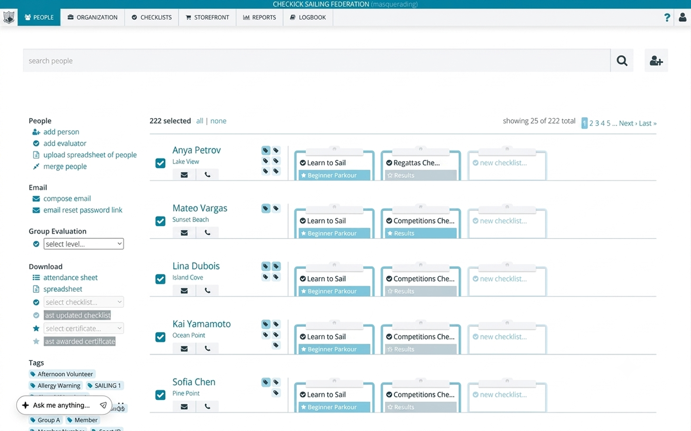
Task: Click Sofia Chen's highlighted first tag icon
Action: [x=266, y=382]
